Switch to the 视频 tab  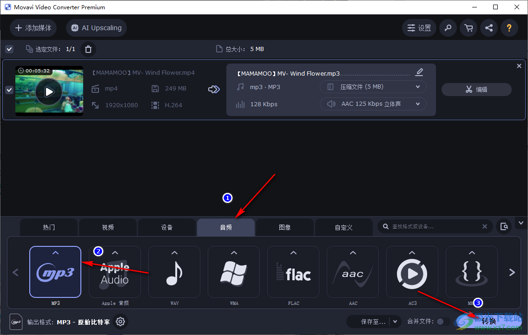click(x=108, y=227)
